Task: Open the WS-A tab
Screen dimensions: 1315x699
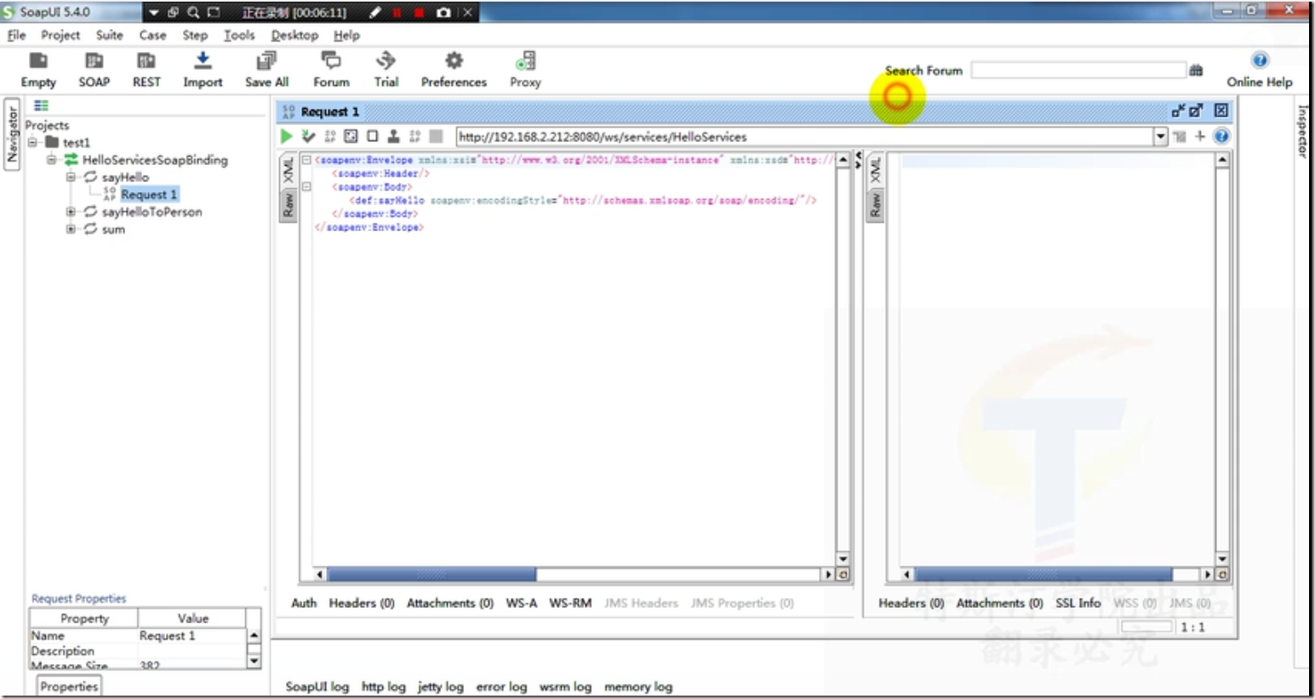Action: tap(521, 603)
